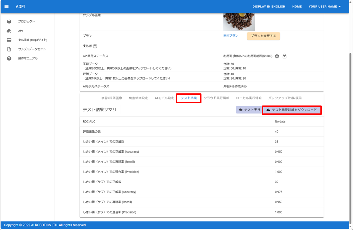This screenshot has width=353, height=230.
Task: Click しきい値（メイン）での正解率 (Accuracy) label
Action: 111,152
